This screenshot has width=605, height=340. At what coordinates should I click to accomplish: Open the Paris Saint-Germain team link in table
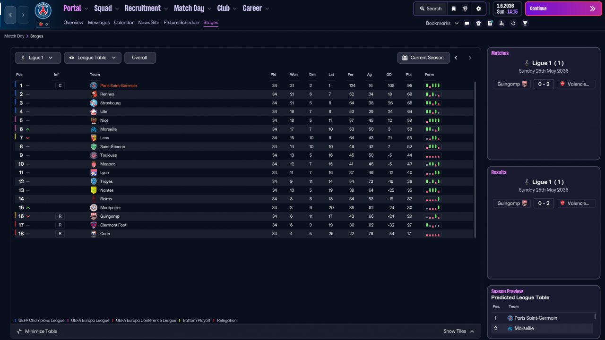119,86
